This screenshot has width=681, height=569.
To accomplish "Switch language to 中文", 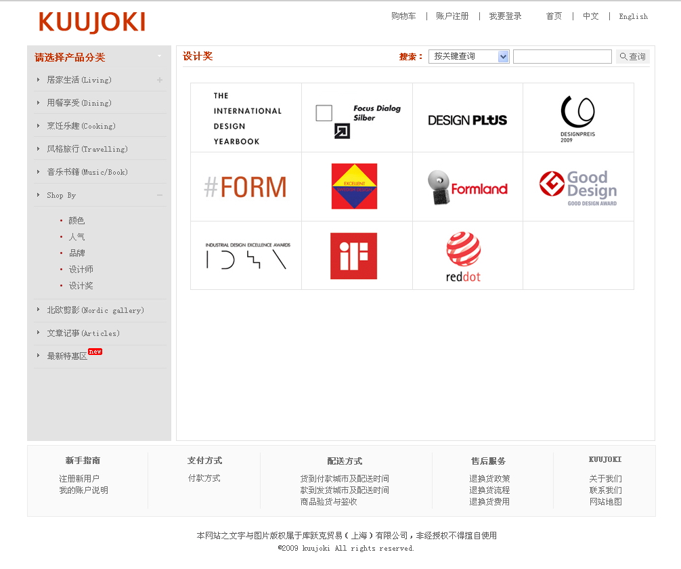I will [591, 16].
